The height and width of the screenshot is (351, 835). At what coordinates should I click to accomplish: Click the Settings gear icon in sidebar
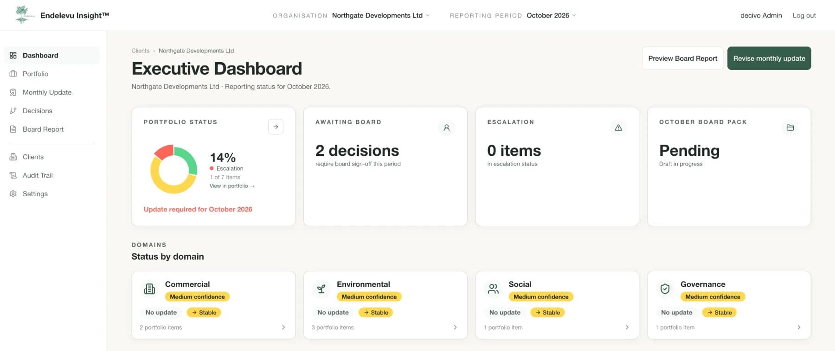[x=13, y=194]
